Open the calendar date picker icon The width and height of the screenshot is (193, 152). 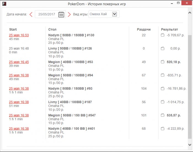pos(61,14)
